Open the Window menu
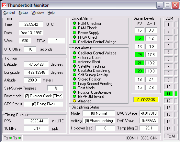This screenshot has height=142, width=180. tap(38, 13)
